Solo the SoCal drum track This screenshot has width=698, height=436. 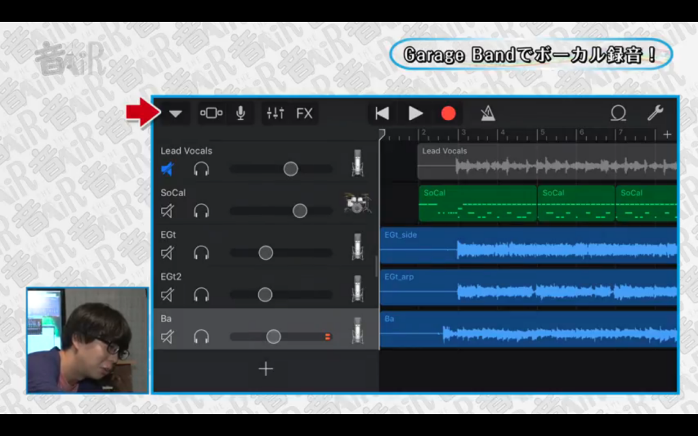click(x=201, y=211)
